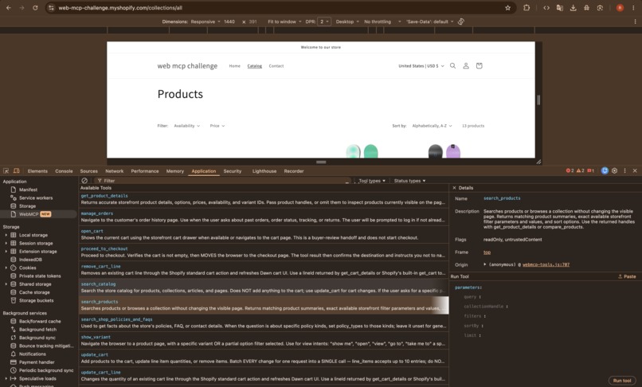Click the site info icon in address bar

[51, 8]
